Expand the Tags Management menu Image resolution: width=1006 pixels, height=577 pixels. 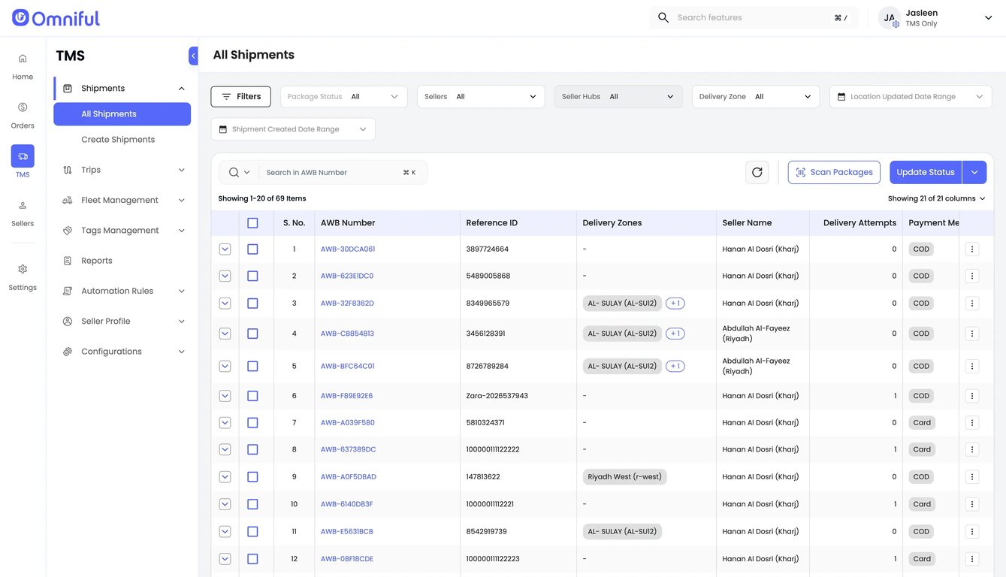(122, 231)
